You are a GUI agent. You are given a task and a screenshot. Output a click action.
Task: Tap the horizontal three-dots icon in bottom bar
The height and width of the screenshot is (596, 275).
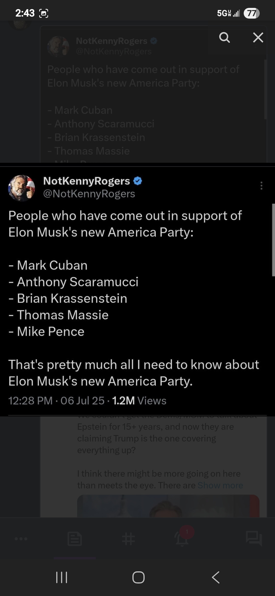pyautogui.click(x=21, y=539)
